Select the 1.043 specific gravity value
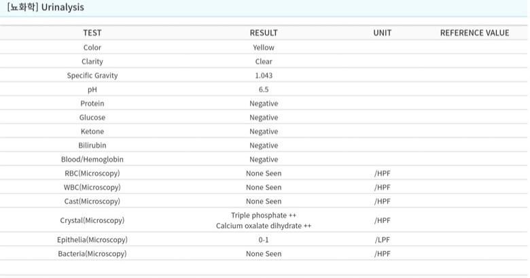The width and height of the screenshot is (530, 278). point(264,75)
